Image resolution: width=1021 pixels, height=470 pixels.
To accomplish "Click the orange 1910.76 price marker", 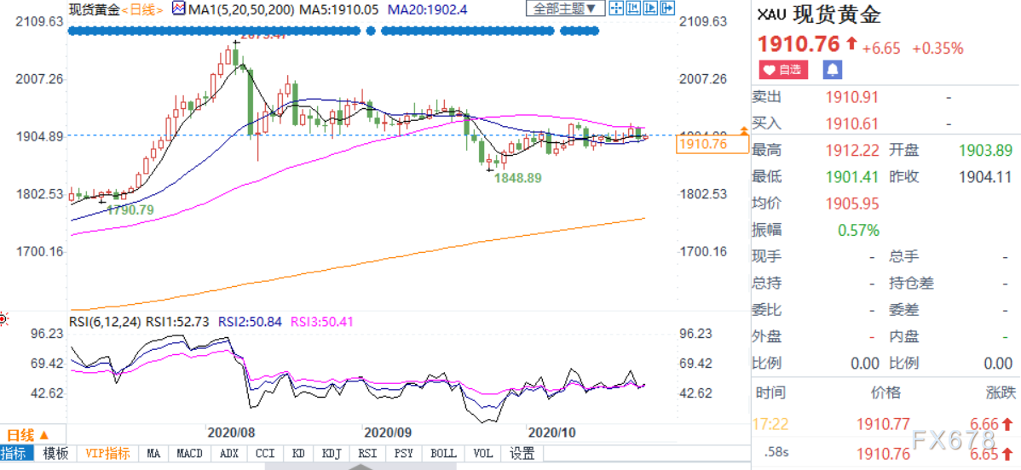I will point(712,144).
